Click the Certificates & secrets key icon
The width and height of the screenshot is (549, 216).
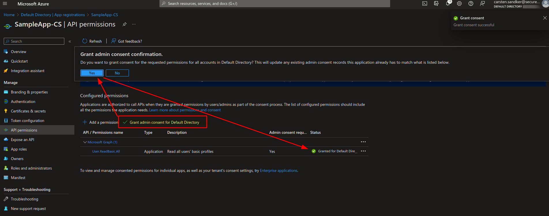coord(6,111)
